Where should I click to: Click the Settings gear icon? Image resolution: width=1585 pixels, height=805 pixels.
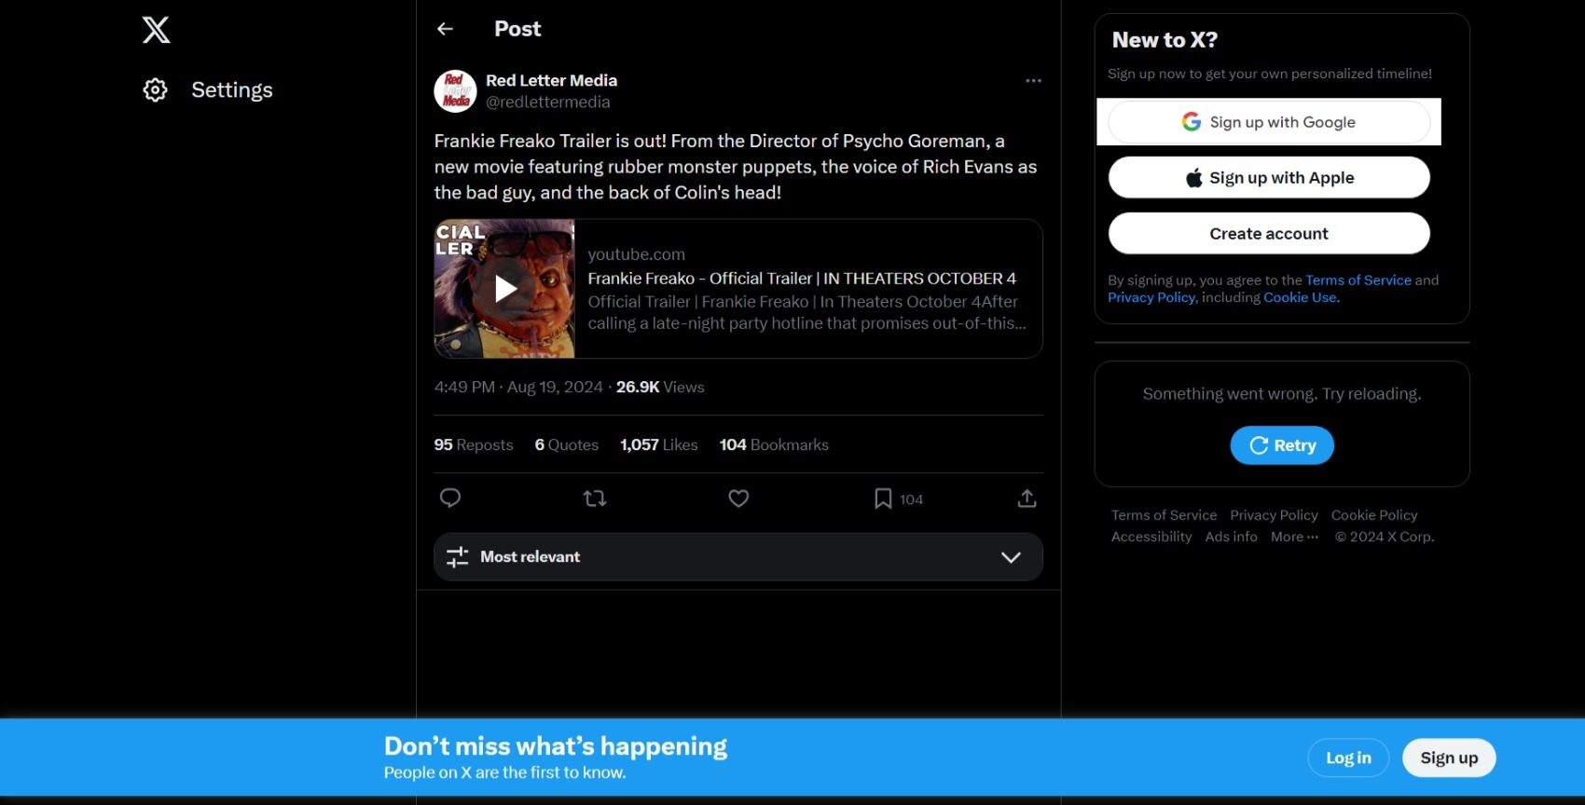pos(155,90)
